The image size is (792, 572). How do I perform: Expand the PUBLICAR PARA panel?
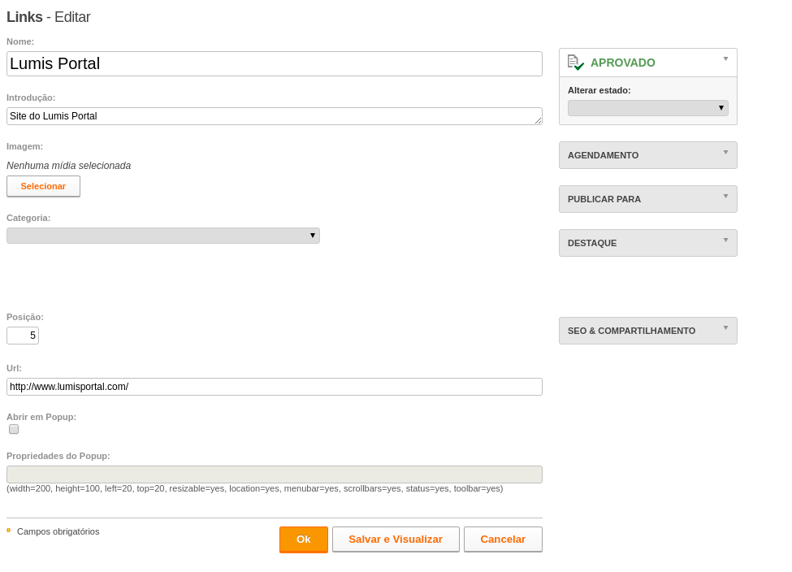tap(647, 199)
